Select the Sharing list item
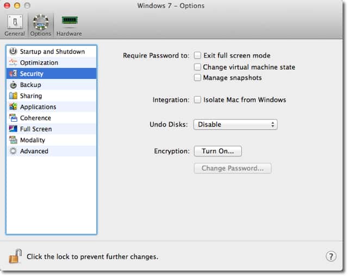Viewport: 348px width, 276px height. click(x=52, y=96)
